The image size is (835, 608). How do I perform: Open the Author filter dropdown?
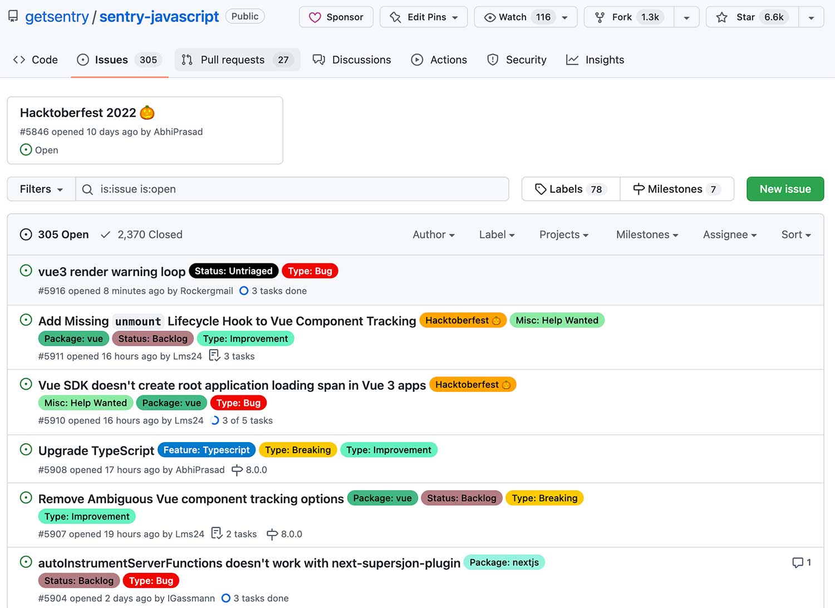point(434,234)
